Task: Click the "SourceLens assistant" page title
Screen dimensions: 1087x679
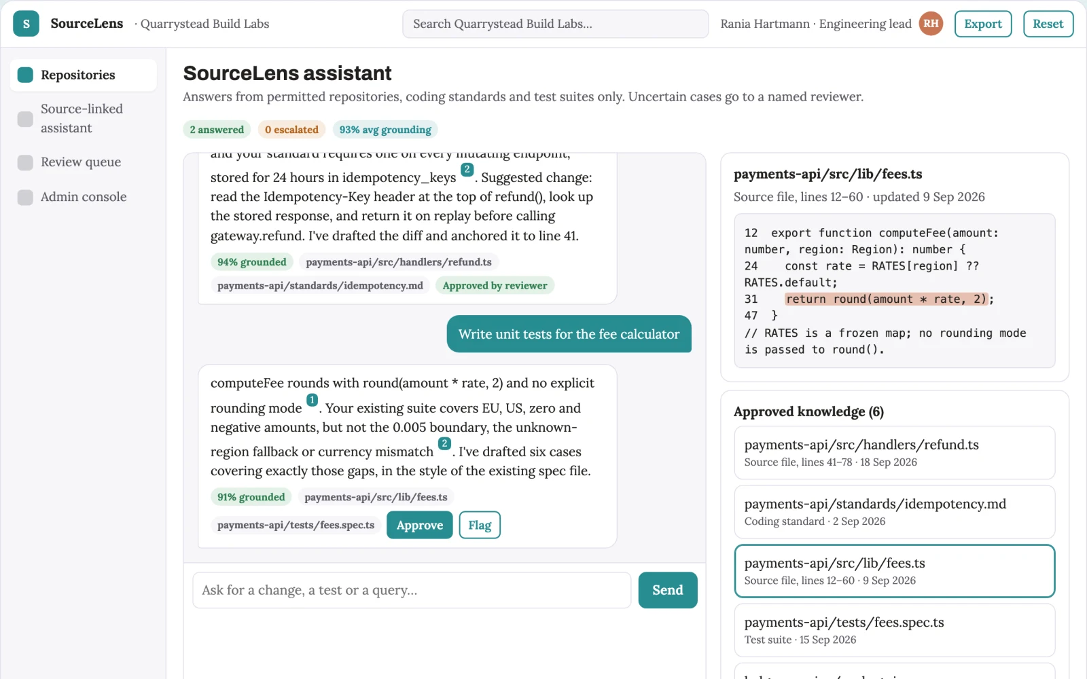Action: 287,73
